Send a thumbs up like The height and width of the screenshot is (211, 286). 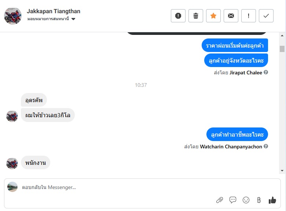tap(272, 200)
